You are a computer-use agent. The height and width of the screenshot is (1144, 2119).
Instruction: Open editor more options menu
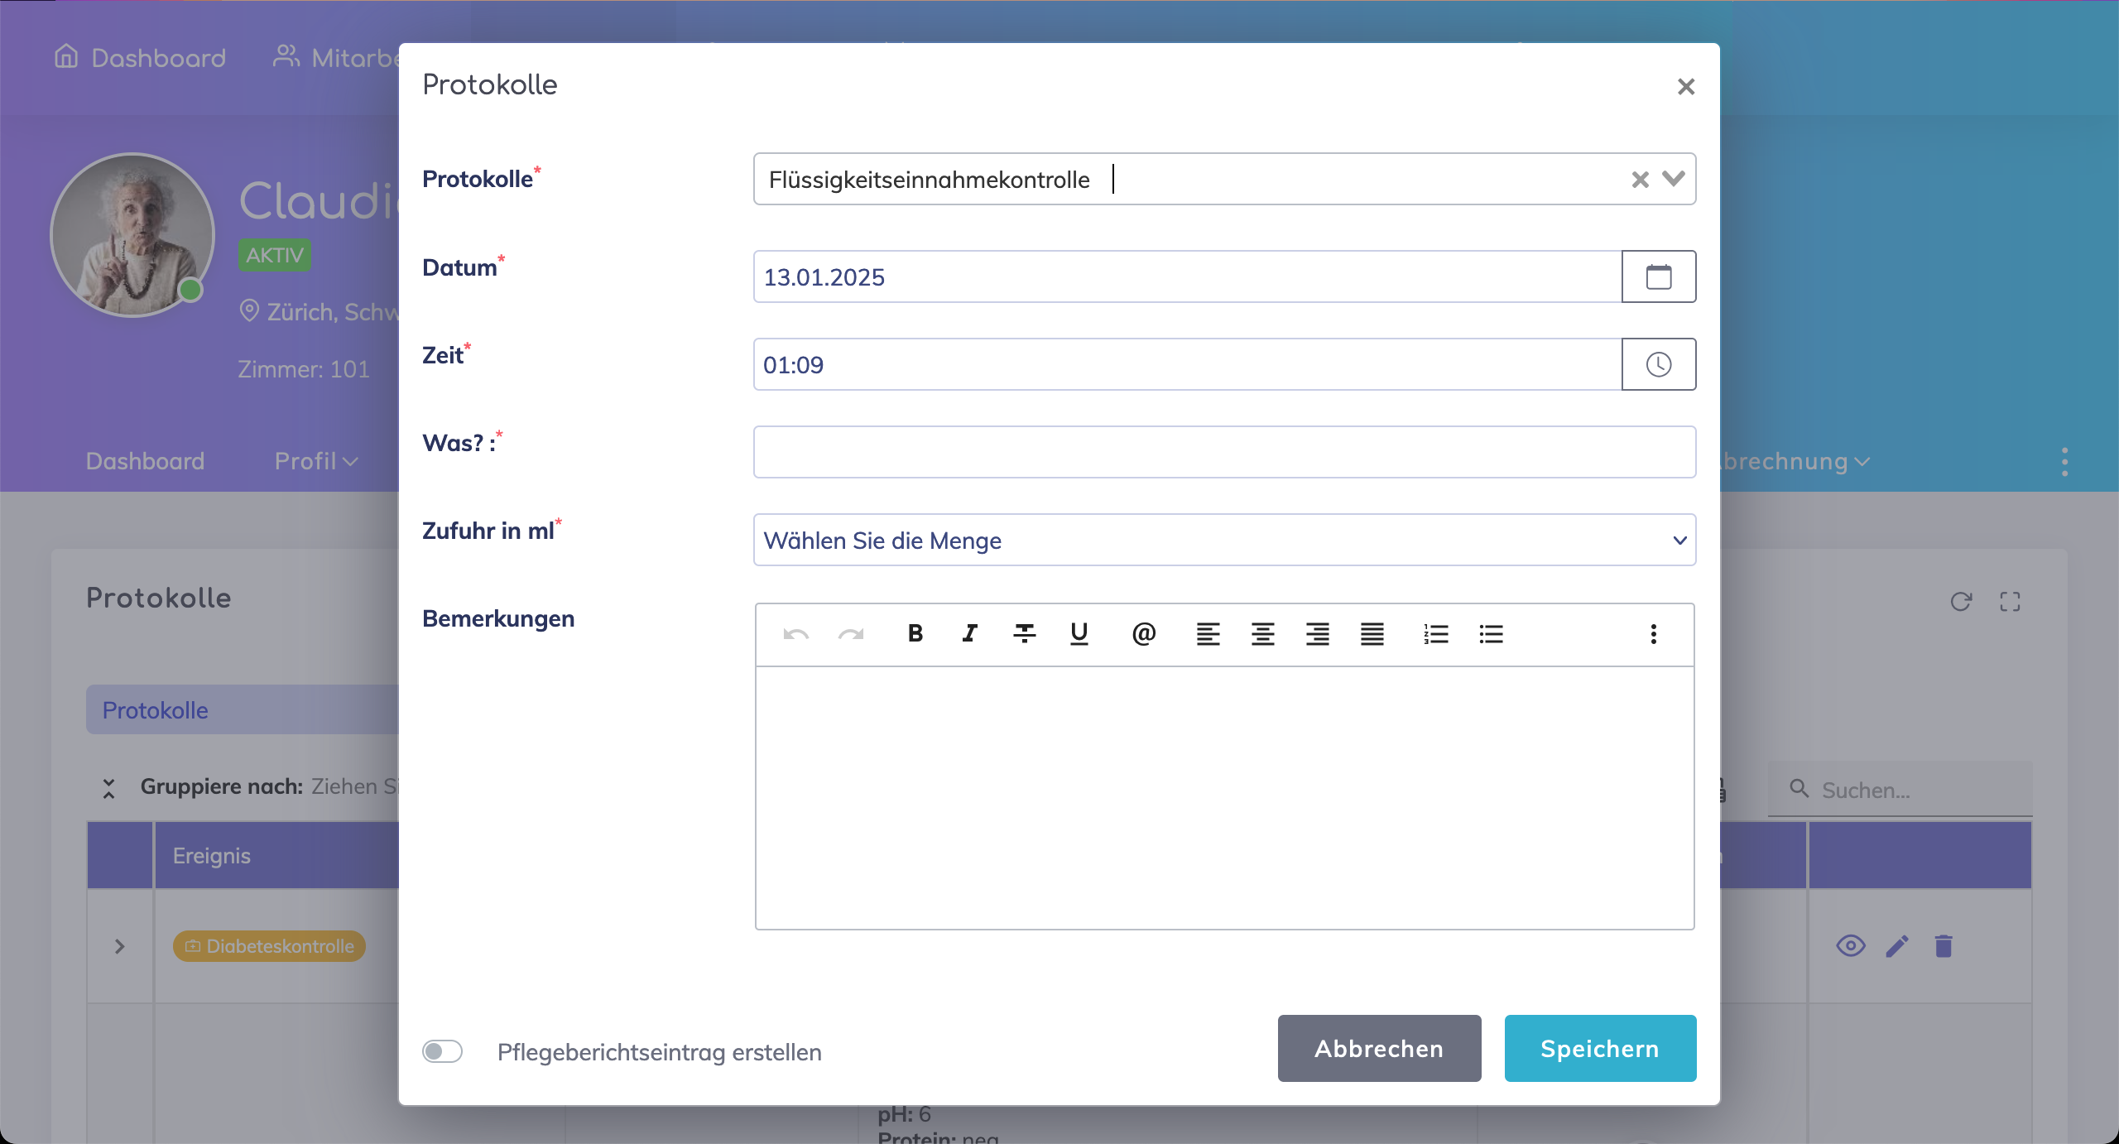pyautogui.click(x=1653, y=634)
